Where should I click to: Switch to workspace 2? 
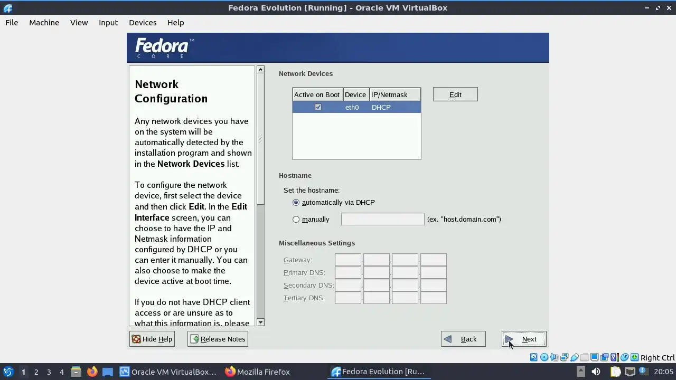pyautogui.click(x=36, y=372)
